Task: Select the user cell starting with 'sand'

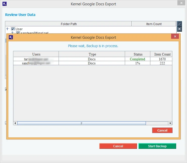Action: (x=36, y=63)
